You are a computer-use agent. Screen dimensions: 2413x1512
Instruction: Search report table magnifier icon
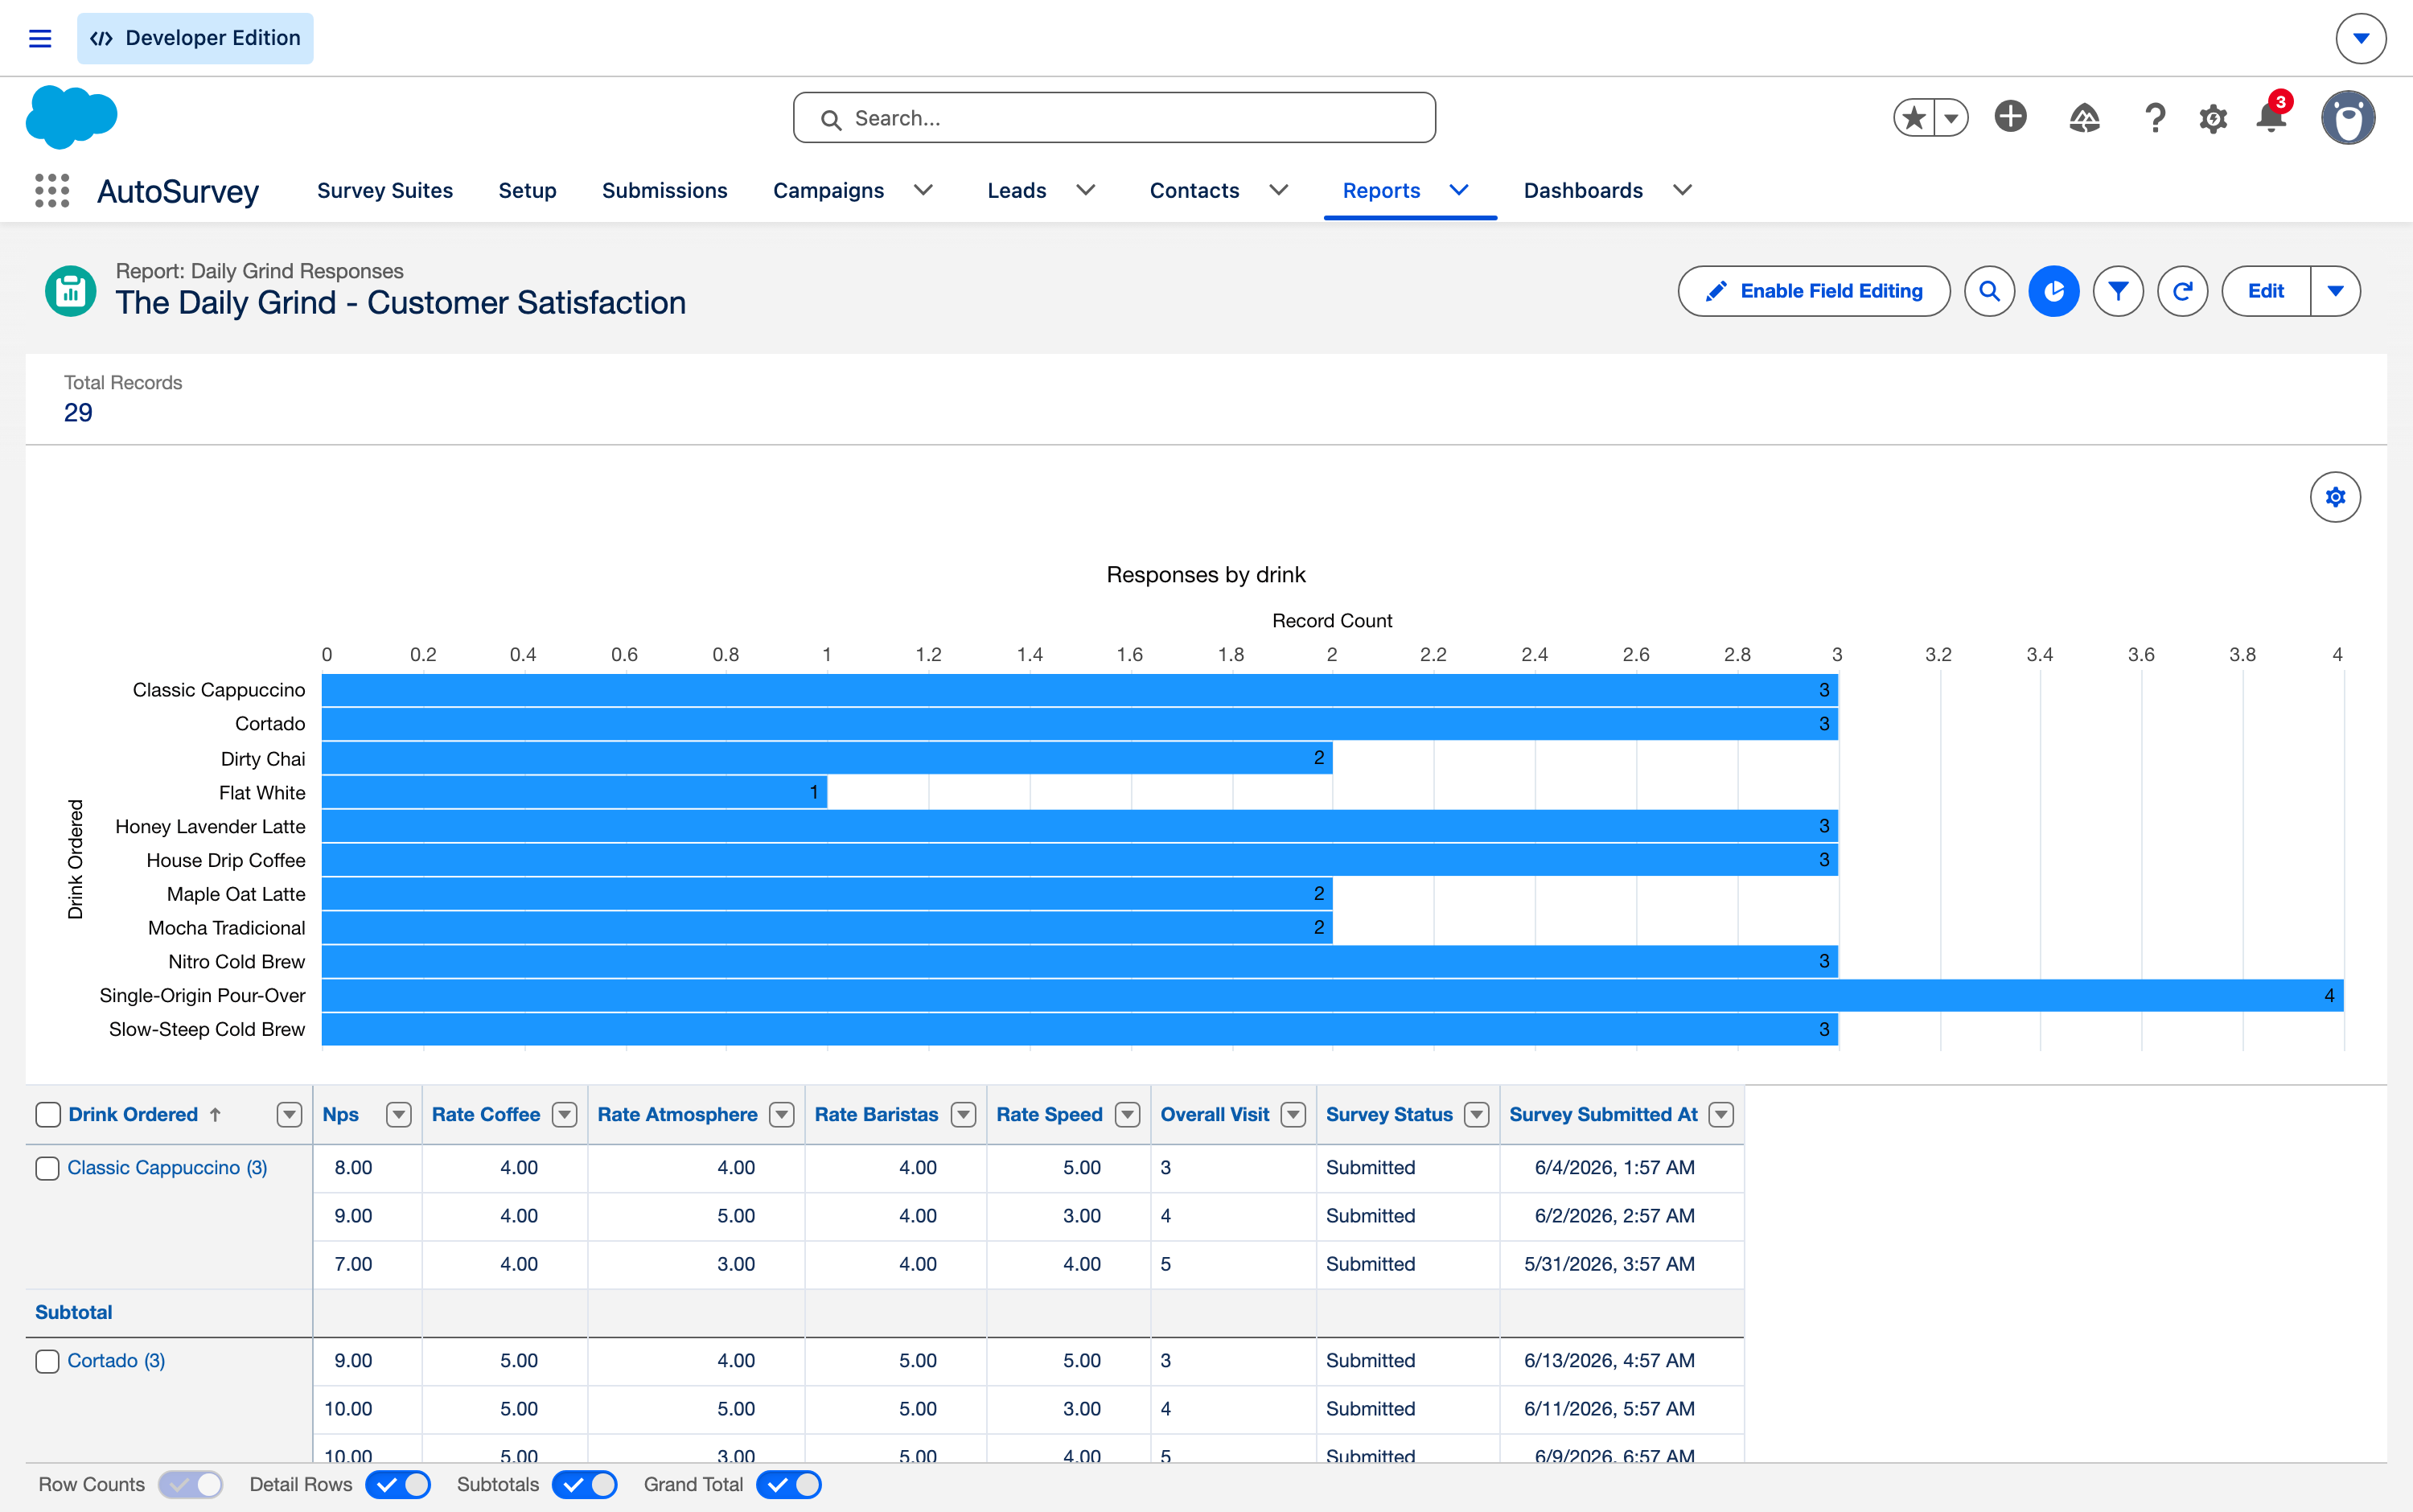tap(1989, 291)
